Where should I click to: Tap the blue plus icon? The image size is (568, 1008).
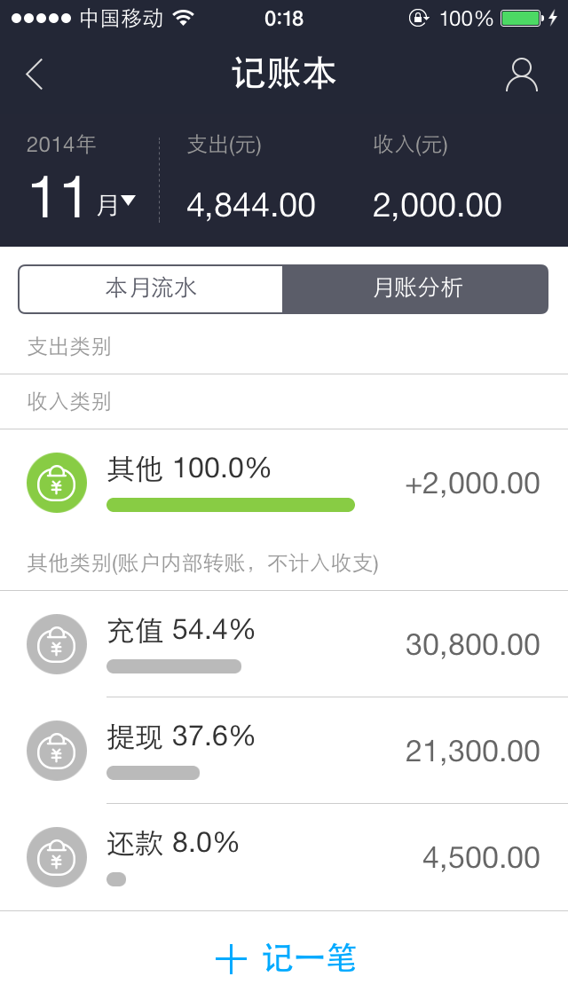click(231, 959)
